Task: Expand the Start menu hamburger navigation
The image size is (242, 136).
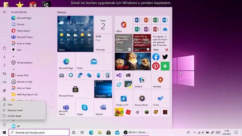Action: coord(4,12)
